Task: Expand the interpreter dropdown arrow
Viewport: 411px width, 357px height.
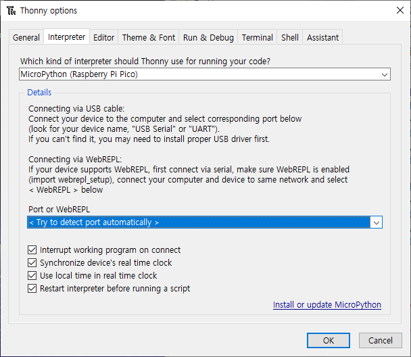Action: (x=384, y=74)
